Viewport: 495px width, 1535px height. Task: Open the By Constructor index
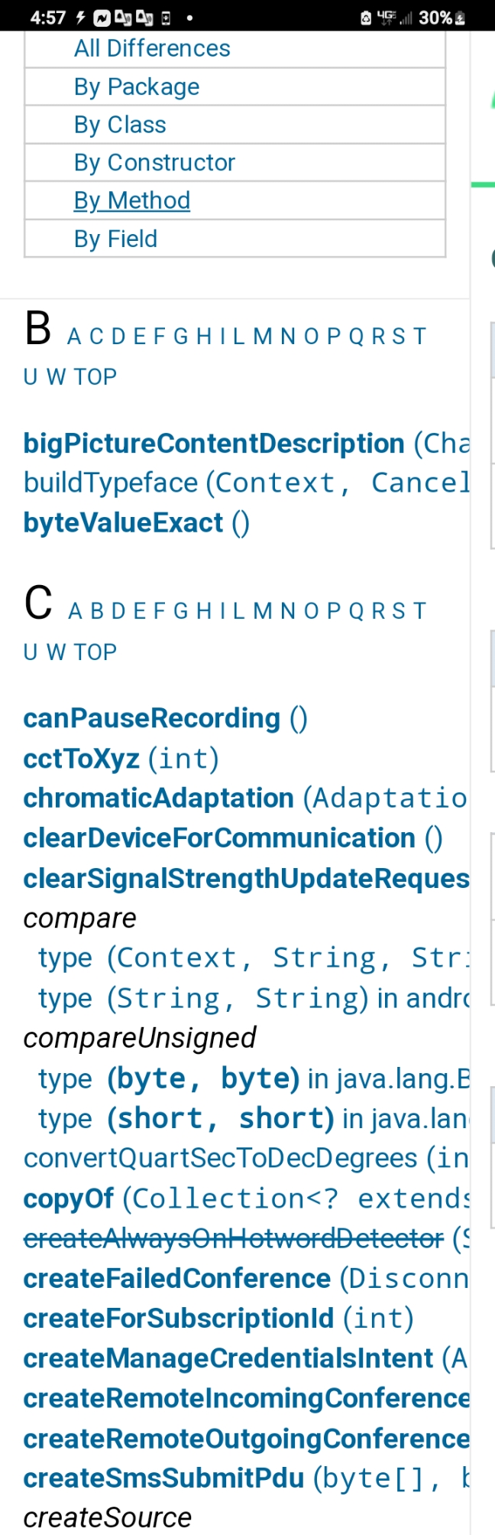point(154,162)
